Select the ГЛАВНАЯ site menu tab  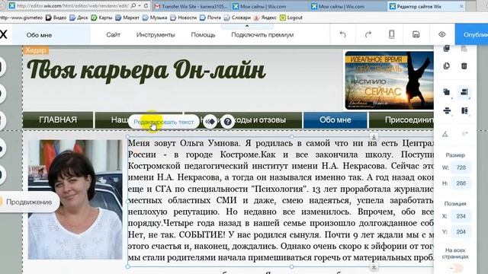tap(58, 119)
